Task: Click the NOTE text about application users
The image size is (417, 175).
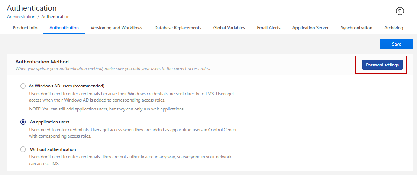Action: click(x=107, y=109)
